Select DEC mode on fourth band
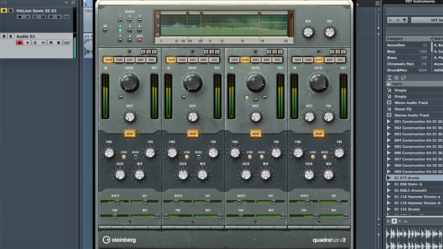This screenshot has height=249, width=443. click(x=340, y=60)
